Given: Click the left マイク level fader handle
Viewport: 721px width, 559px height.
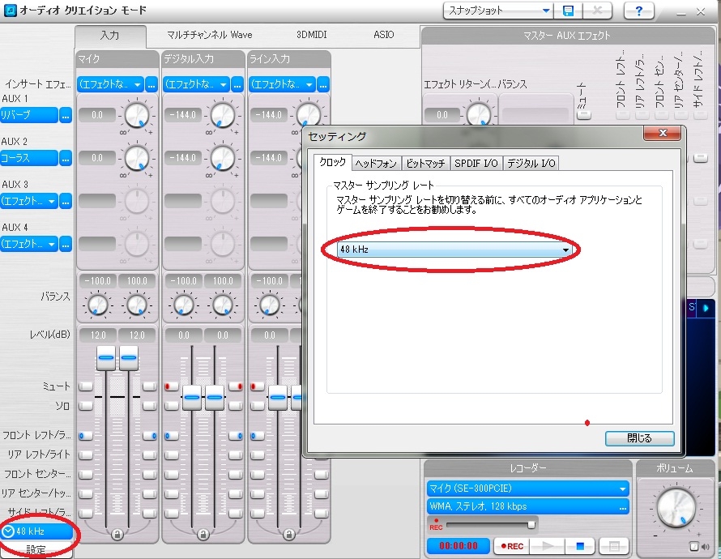Looking at the screenshot, I should (106, 358).
